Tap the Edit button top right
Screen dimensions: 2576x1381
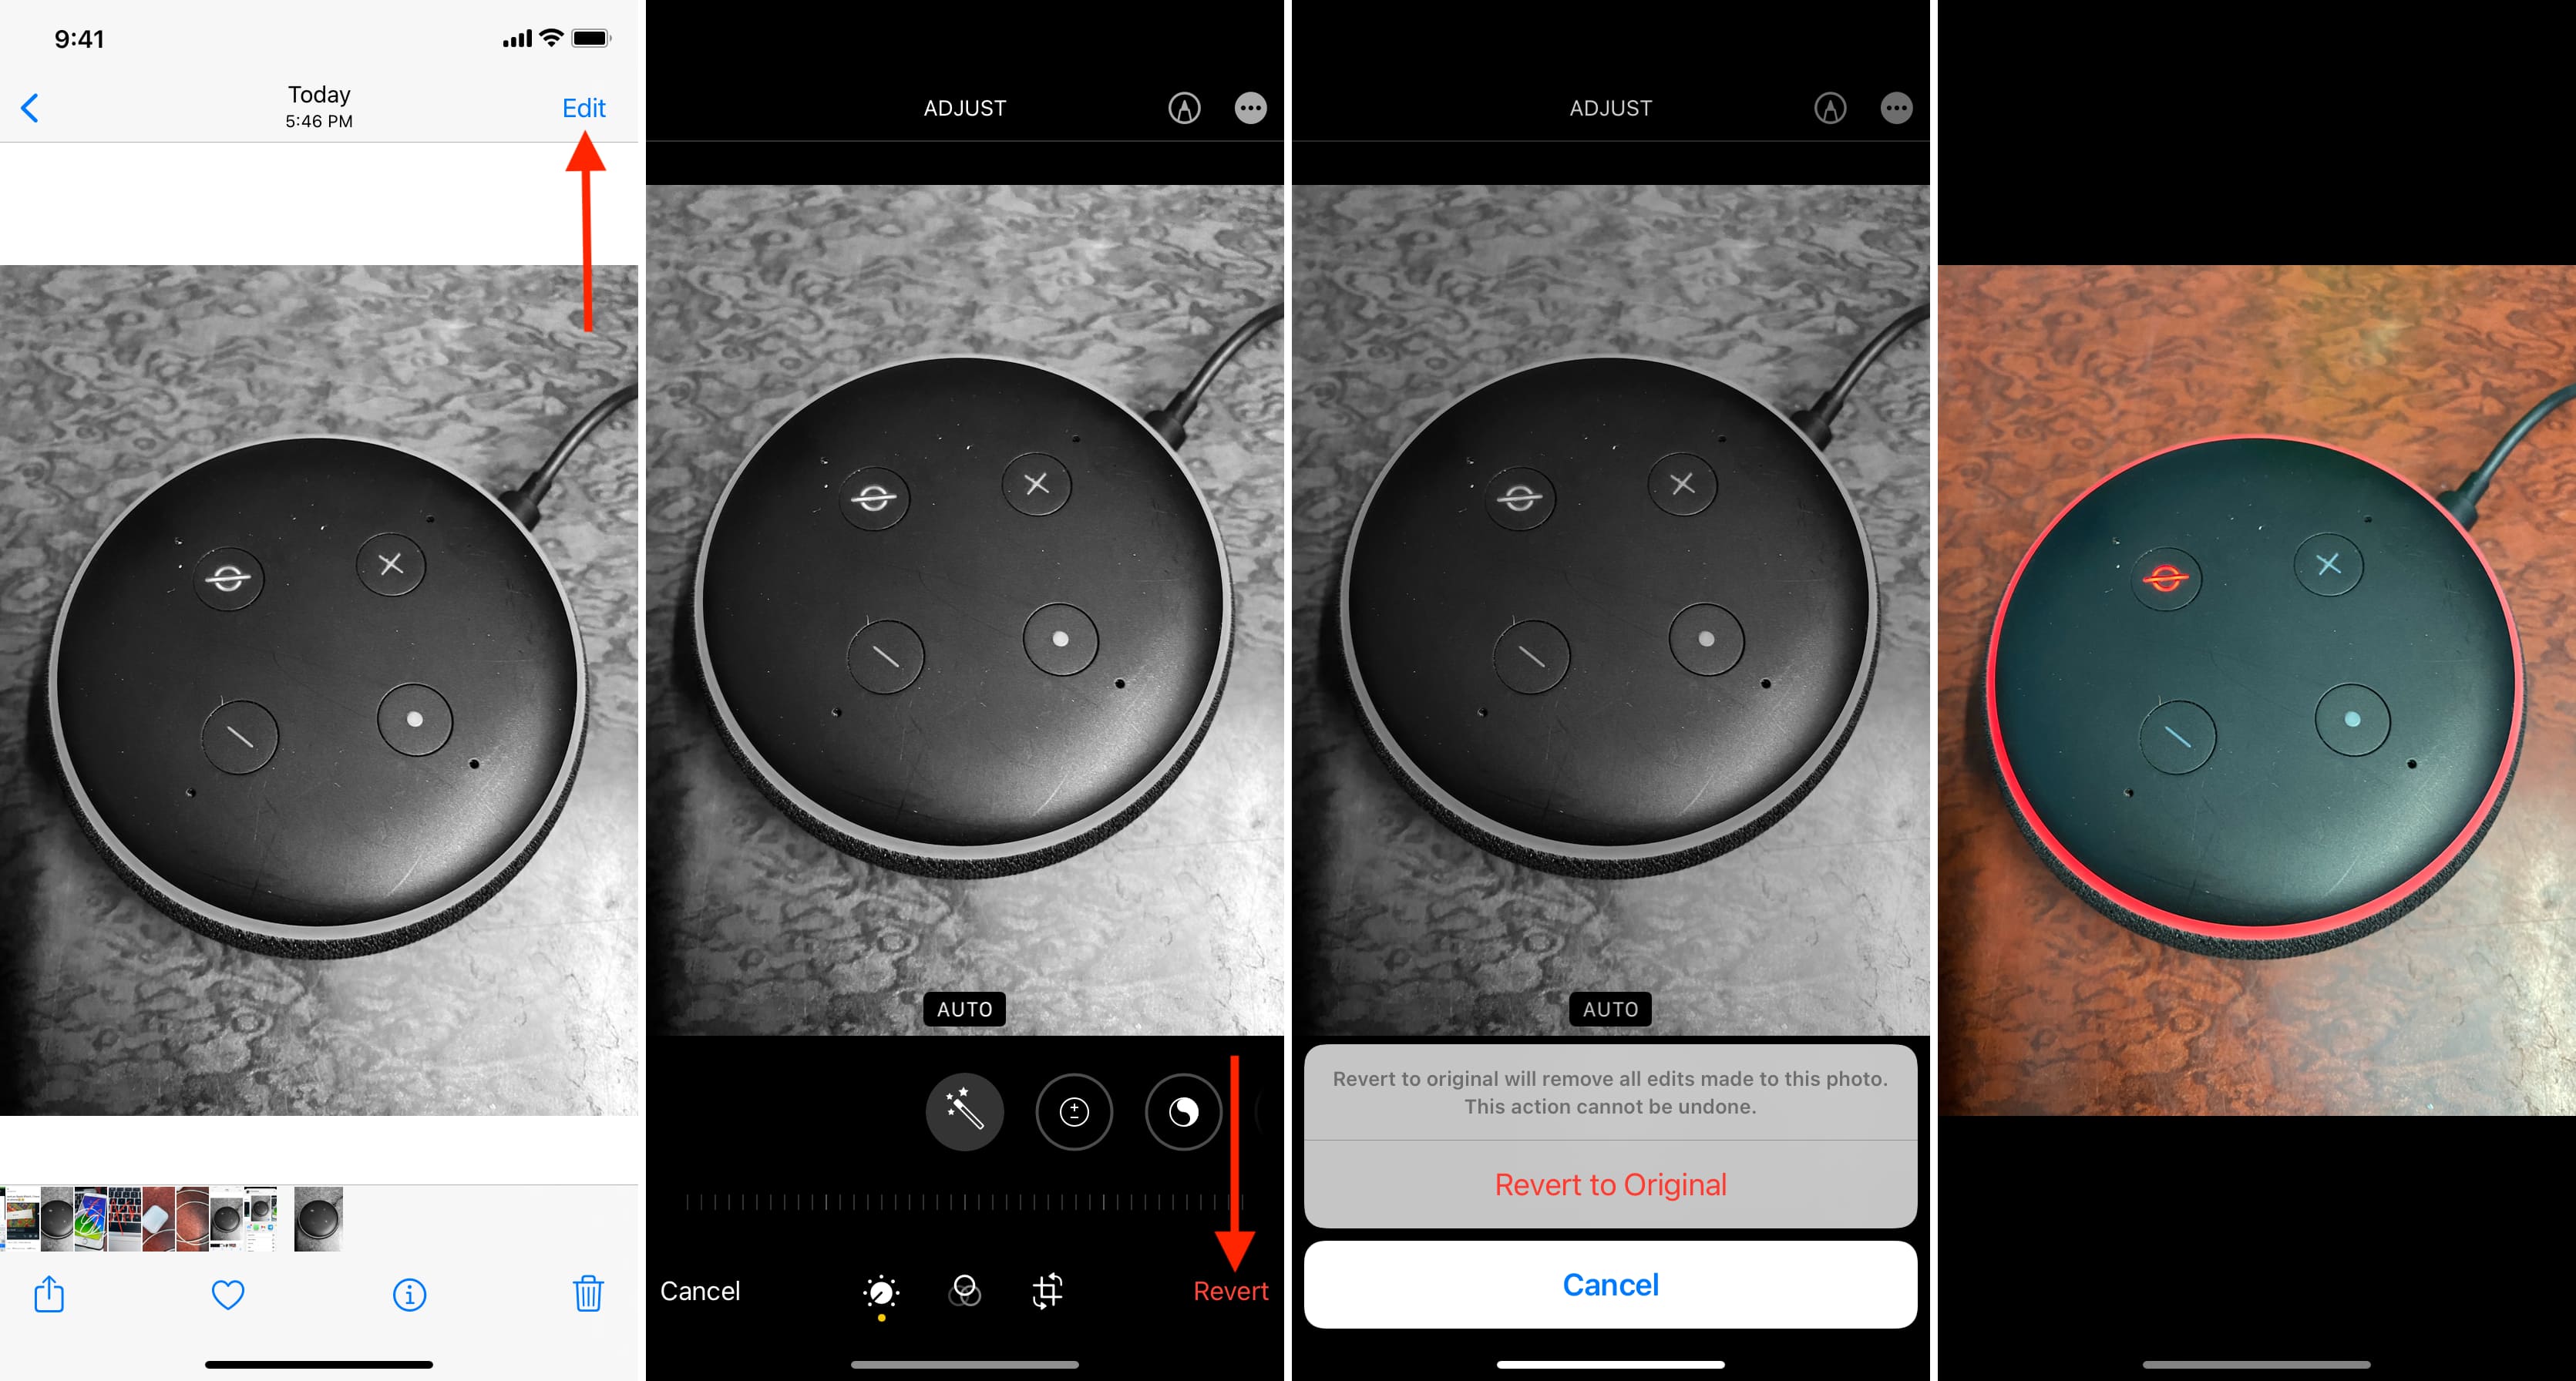586,106
